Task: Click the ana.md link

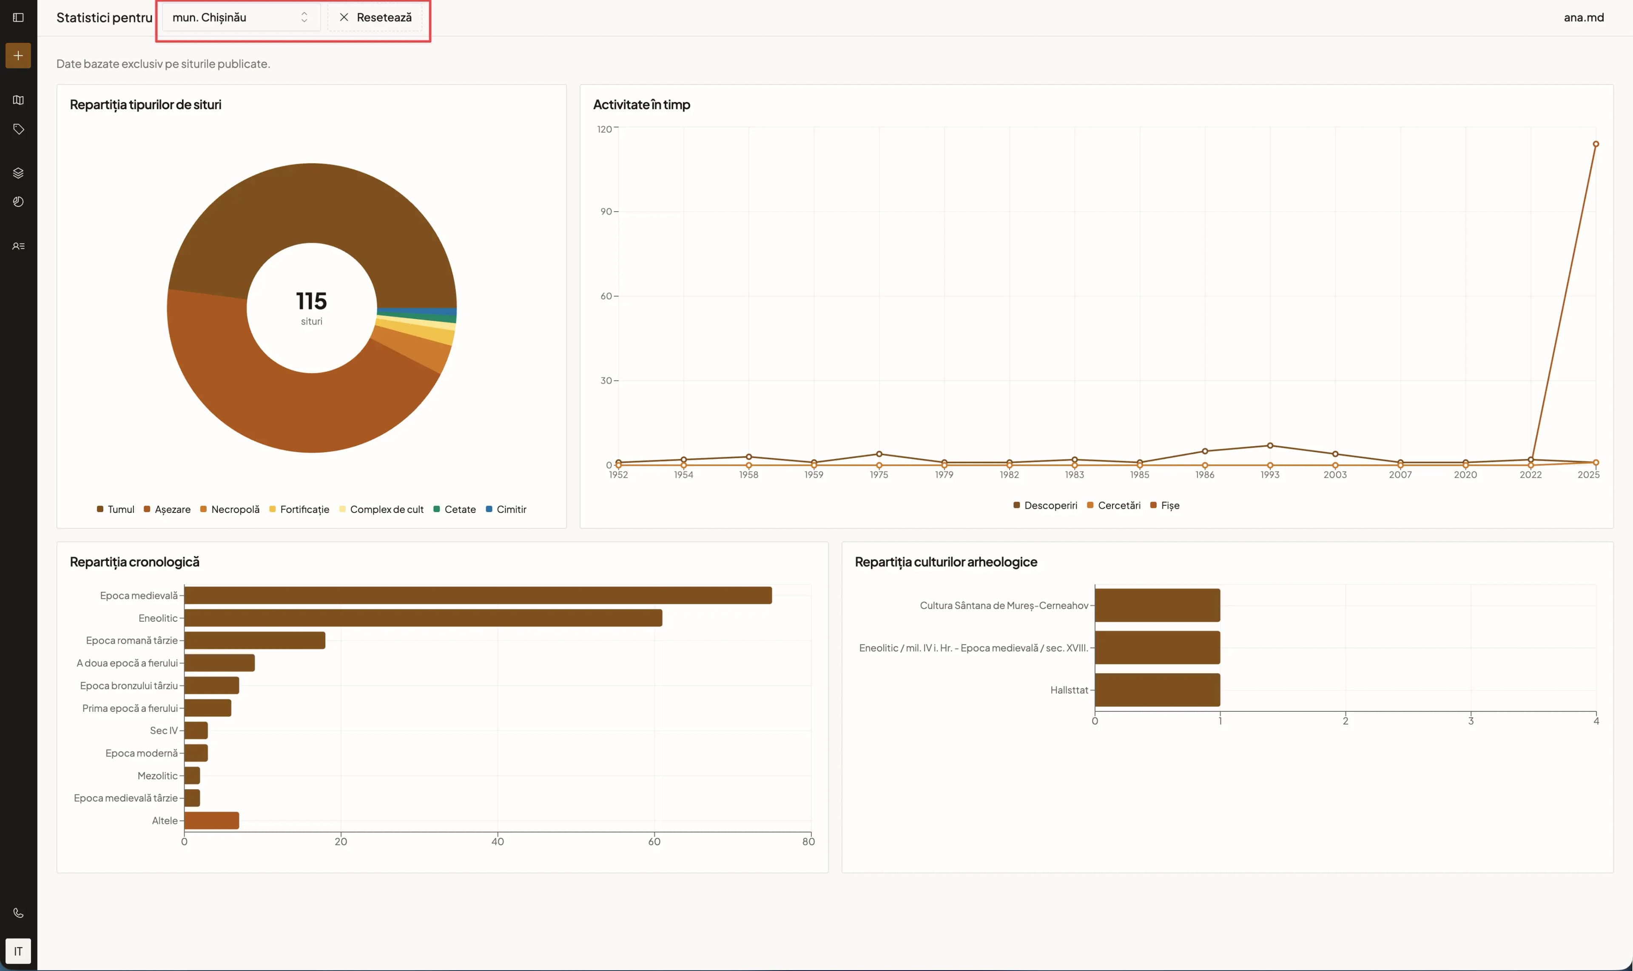Action: pos(1583,18)
